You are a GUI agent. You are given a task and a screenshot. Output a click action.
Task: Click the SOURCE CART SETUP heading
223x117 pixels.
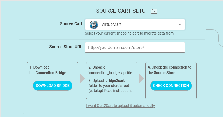coord(122,11)
